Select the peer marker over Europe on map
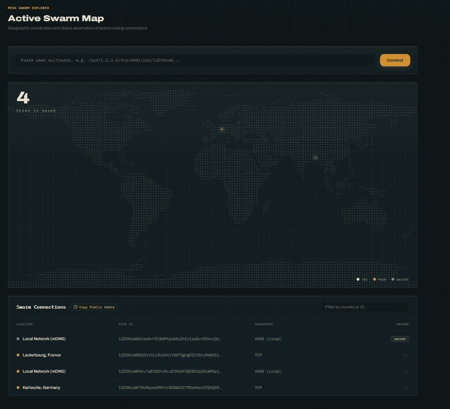 point(222,129)
